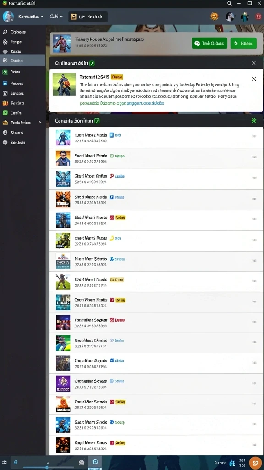Click the green Nidoec button

click(x=244, y=43)
